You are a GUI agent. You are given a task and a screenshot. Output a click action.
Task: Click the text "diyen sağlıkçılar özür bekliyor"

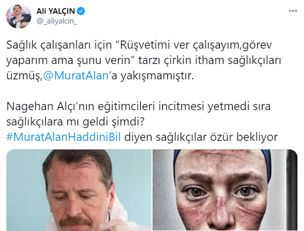[x=201, y=137]
